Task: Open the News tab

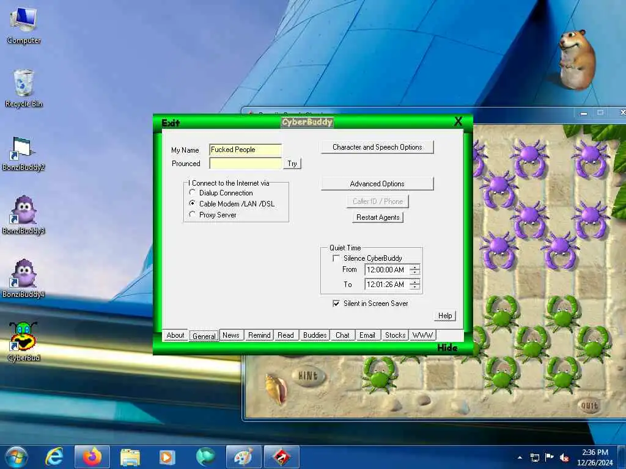Action: [x=230, y=335]
